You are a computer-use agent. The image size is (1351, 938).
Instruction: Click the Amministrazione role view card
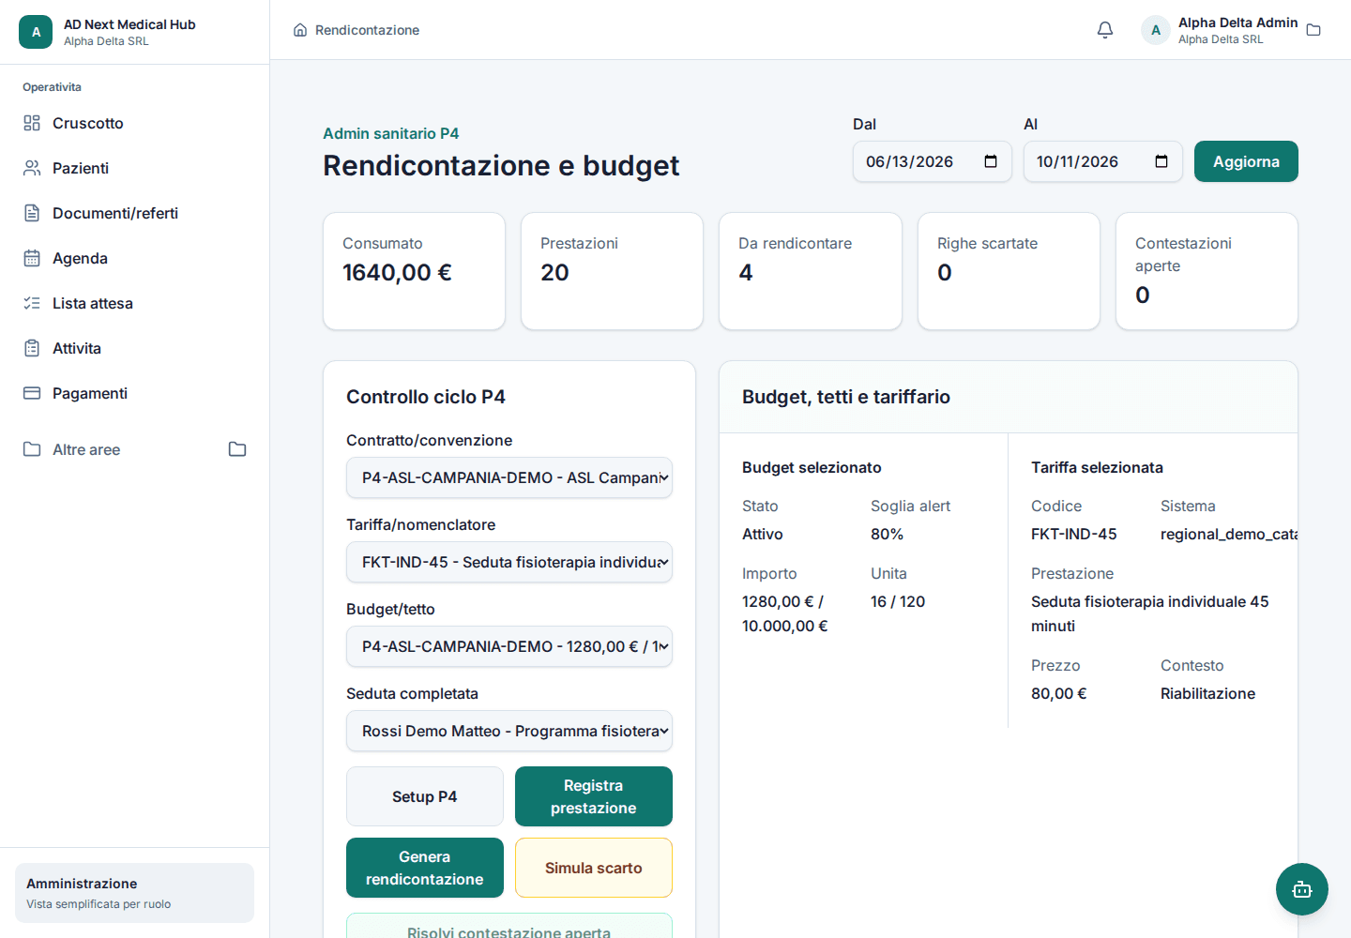pos(134,893)
